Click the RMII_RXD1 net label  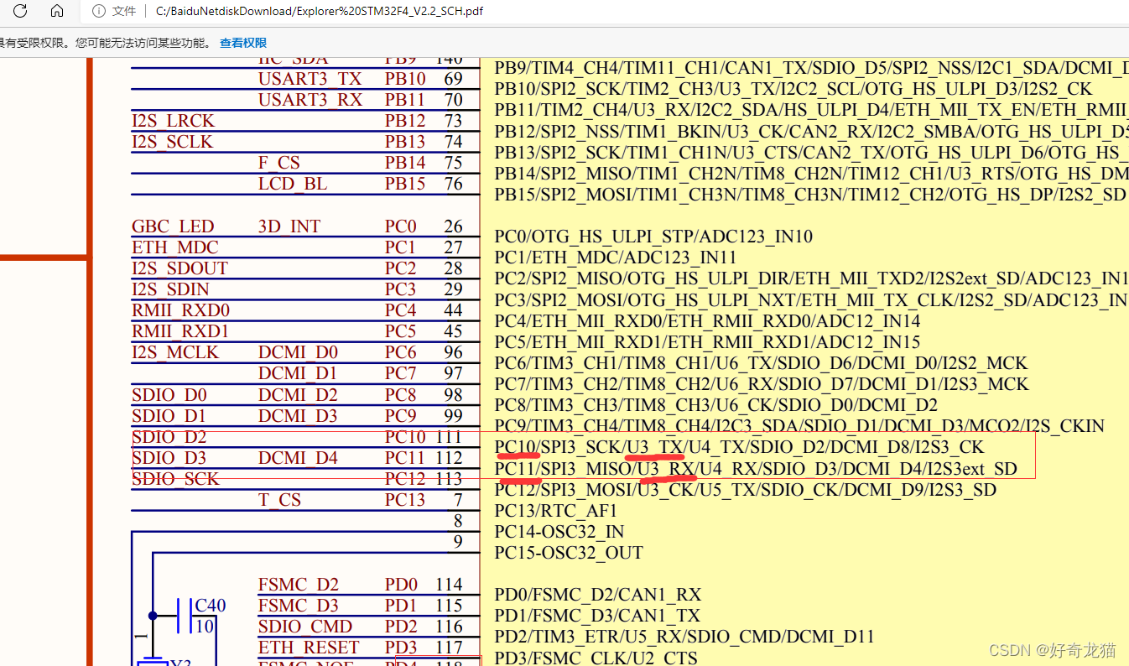pos(180,331)
